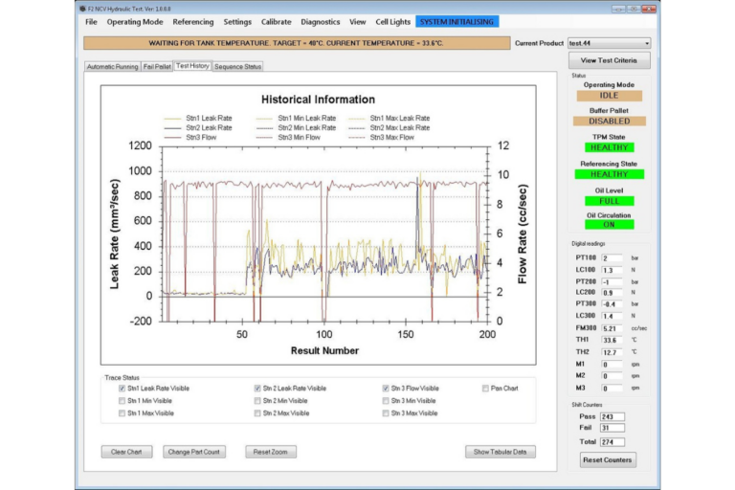Click the Result Number axis label
The image size is (735, 490).
click(324, 350)
